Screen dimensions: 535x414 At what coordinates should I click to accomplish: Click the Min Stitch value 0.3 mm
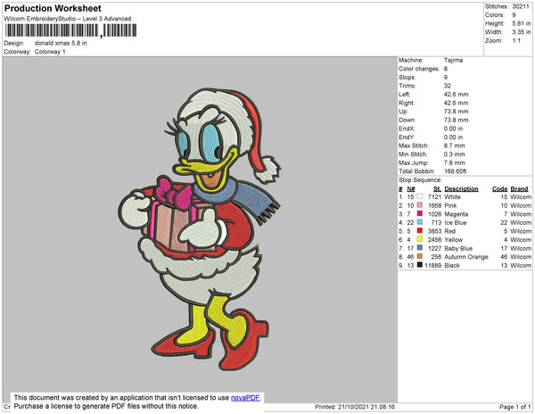[x=455, y=154]
